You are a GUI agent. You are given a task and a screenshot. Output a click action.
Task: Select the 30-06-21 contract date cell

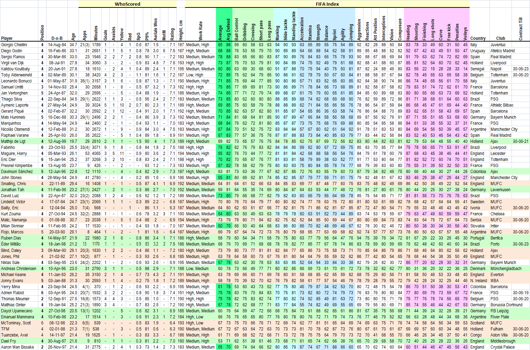click(521, 141)
